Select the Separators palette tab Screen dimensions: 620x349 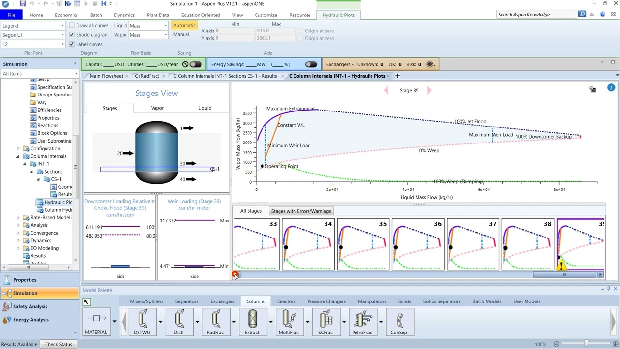186,301
